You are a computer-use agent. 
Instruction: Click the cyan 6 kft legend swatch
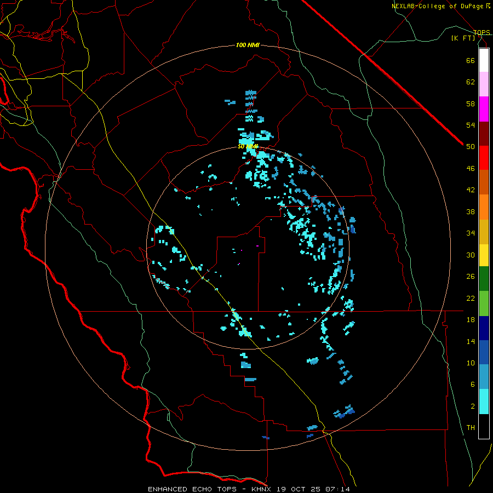tap(484, 402)
